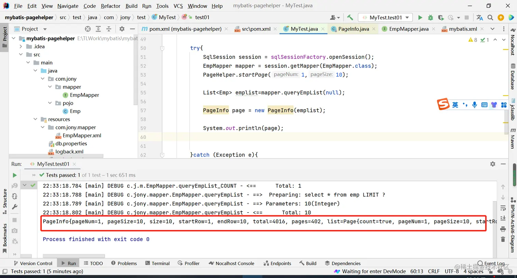Screen dimensions: 517x278
Task: Open the TODO tool window
Action: 93,263
